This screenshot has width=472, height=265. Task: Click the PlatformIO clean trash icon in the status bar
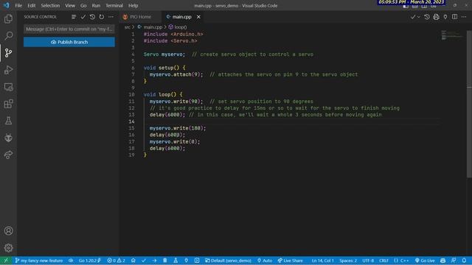coord(165,261)
